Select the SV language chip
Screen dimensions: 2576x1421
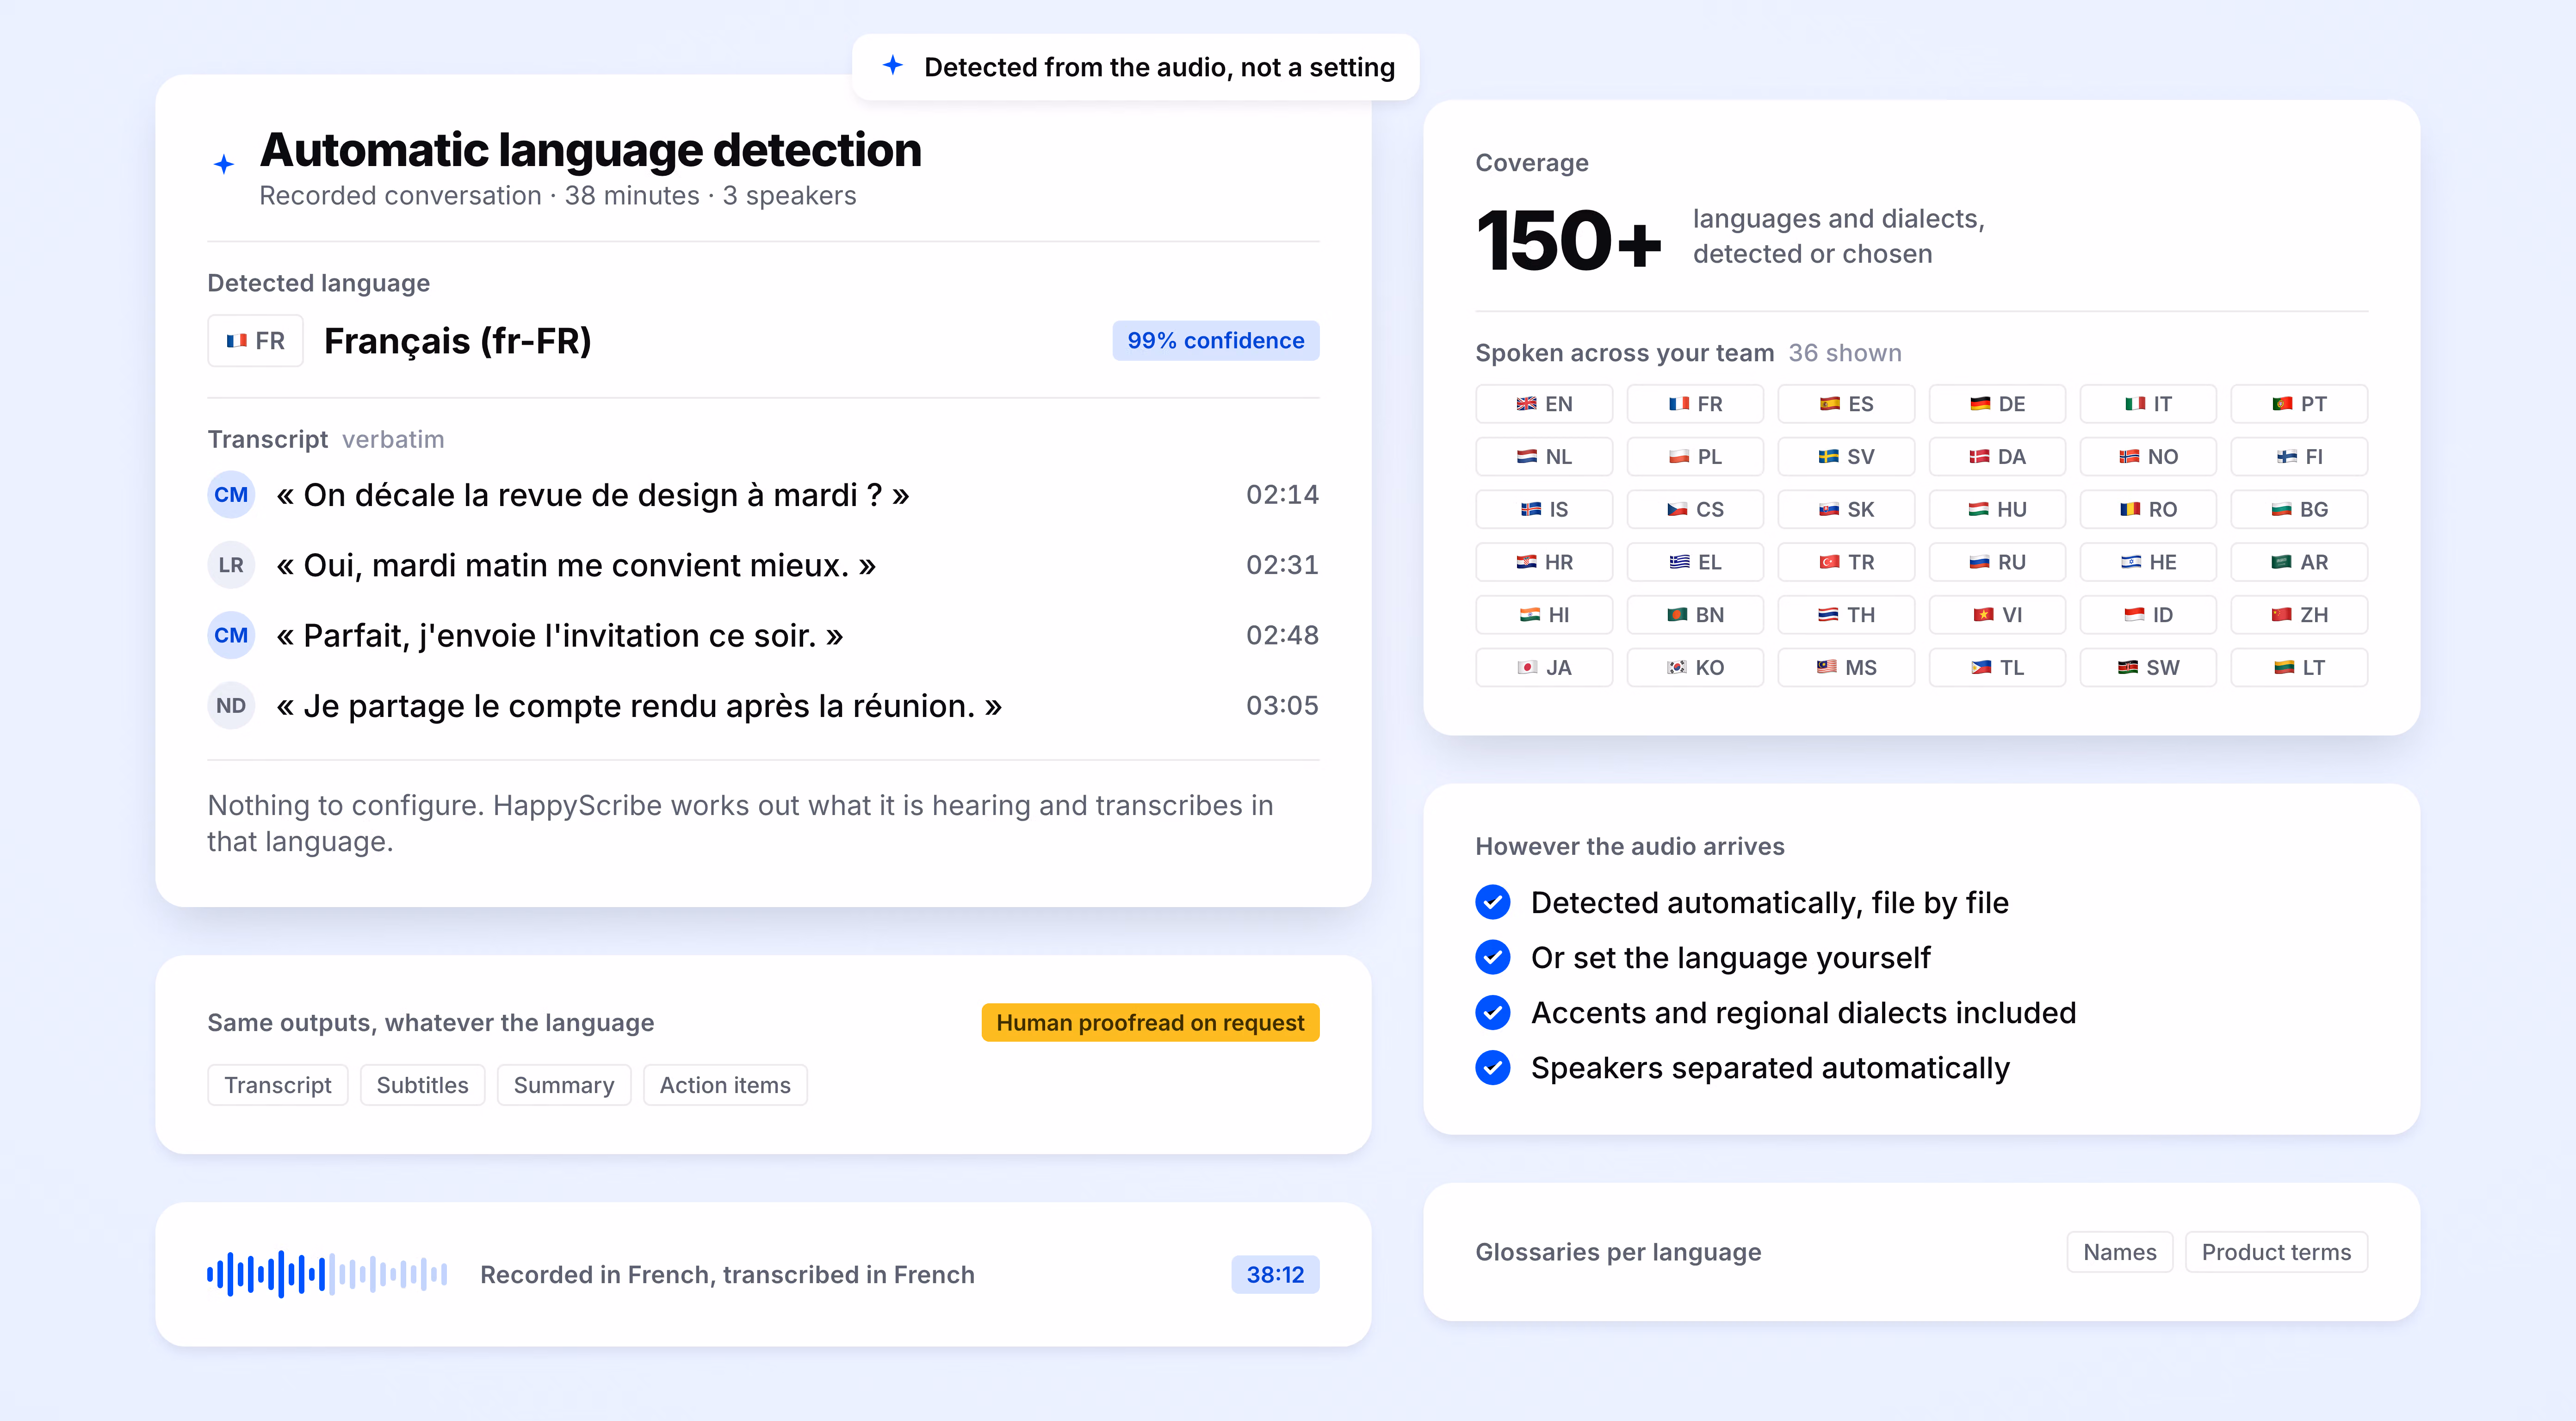tap(1846, 457)
